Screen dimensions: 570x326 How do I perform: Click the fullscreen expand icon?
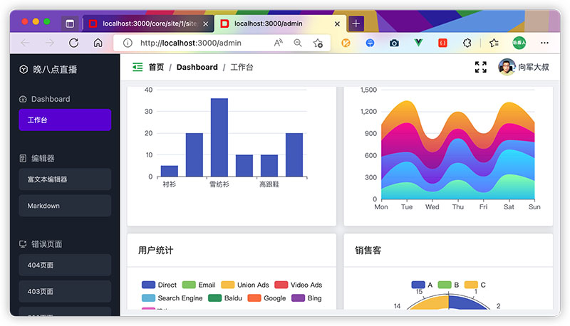point(480,67)
